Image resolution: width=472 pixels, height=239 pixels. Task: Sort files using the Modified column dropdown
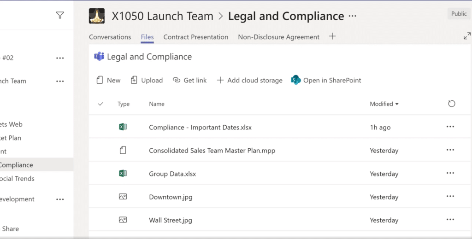[384, 104]
